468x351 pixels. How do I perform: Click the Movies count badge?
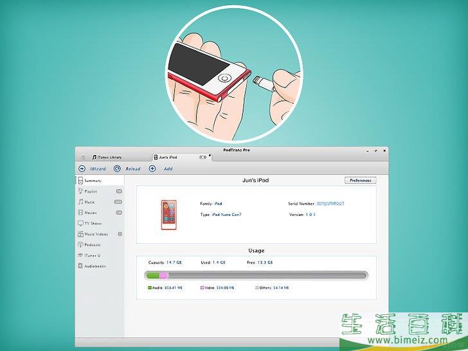[119, 213]
